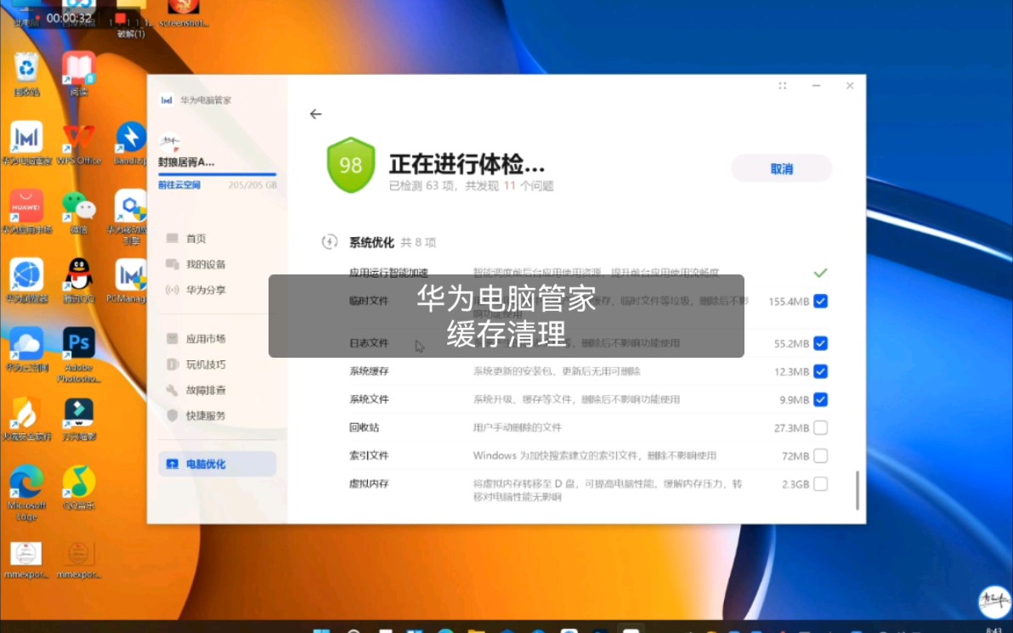Open 火绒安全软件 desktop icon
This screenshot has width=1013, height=633.
(26, 419)
